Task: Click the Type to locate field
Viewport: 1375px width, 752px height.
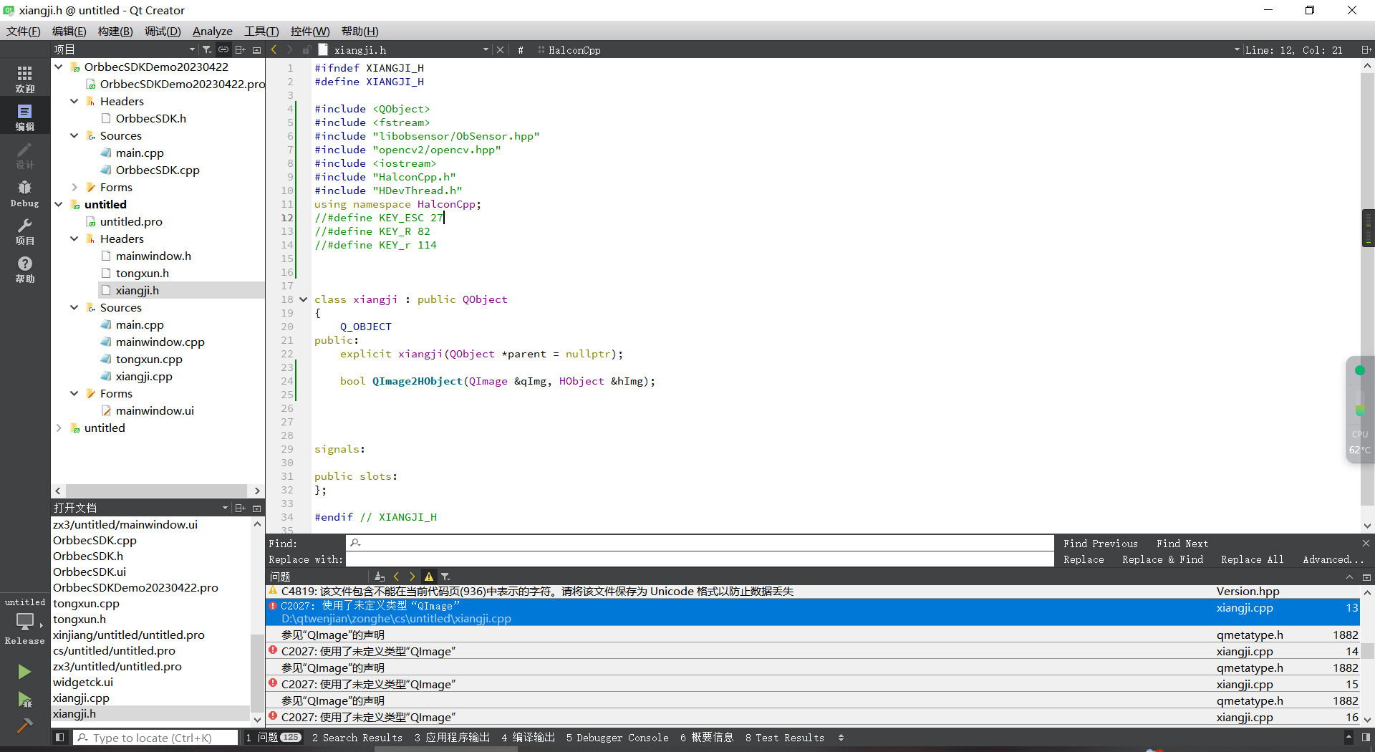Action: [156, 737]
